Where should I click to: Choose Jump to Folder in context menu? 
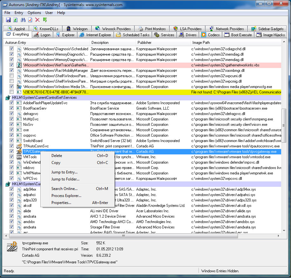coord(65,179)
